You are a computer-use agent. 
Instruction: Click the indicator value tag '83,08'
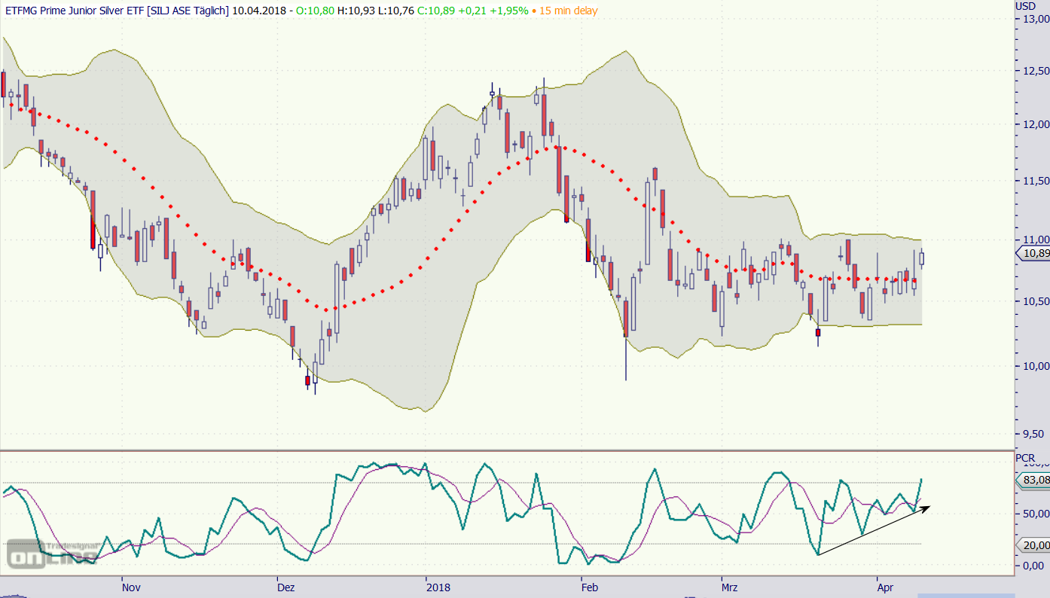[x=1032, y=480]
